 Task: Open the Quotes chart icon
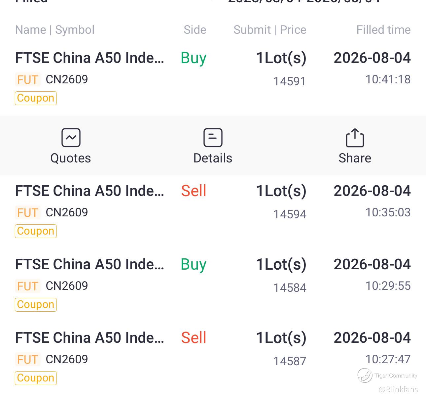[x=71, y=137]
